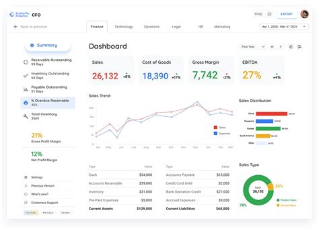Click the gear icon beside Settings

26,177
